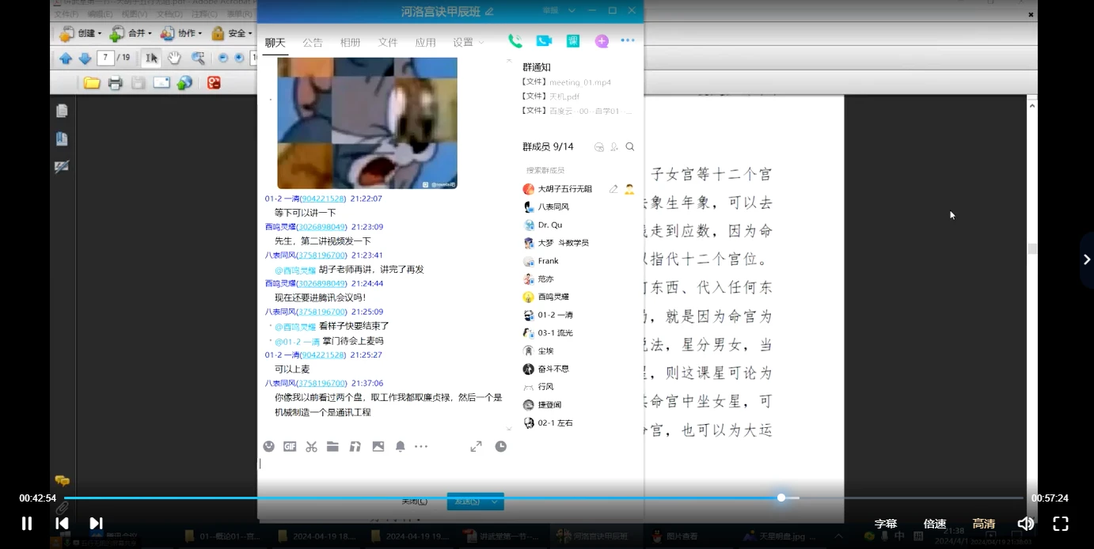Skip to the next video

(x=96, y=523)
